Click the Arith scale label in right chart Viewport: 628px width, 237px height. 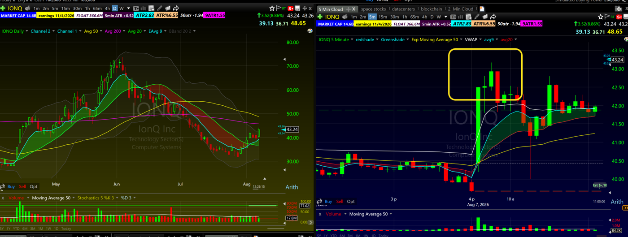[x=617, y=202]
